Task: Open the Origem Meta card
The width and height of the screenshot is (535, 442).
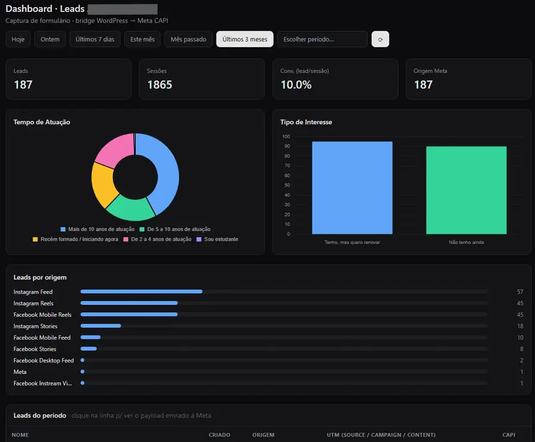Action: 468,79
